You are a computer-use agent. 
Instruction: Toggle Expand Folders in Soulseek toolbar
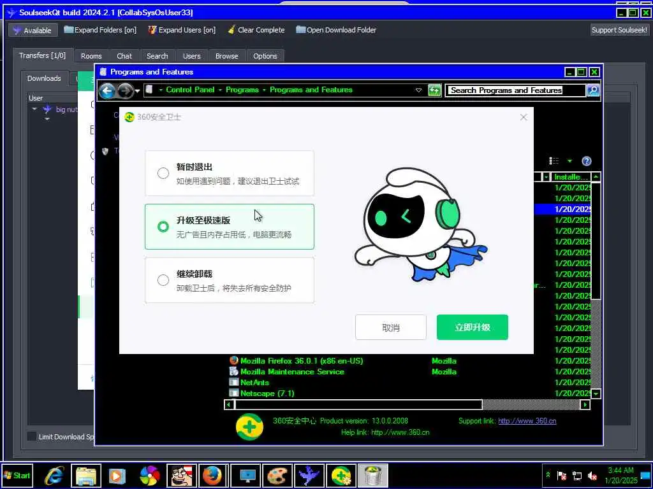100,30
